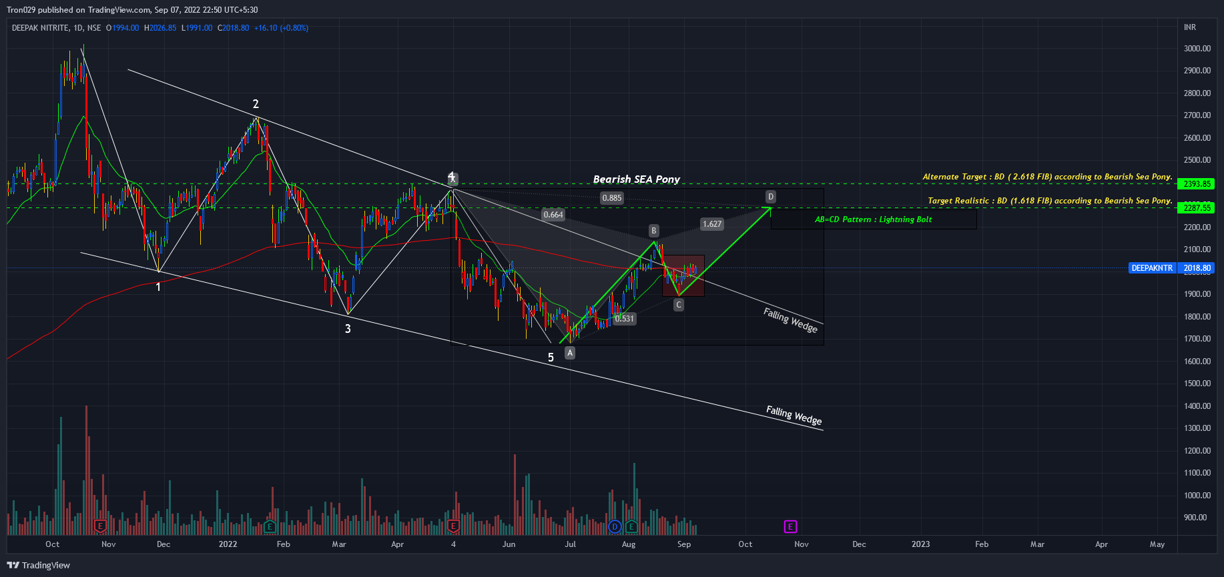The width and height of the screenshot is (1224, 577).
Task: Click the 2023 time axis label
Action: (x=920, y=544)
